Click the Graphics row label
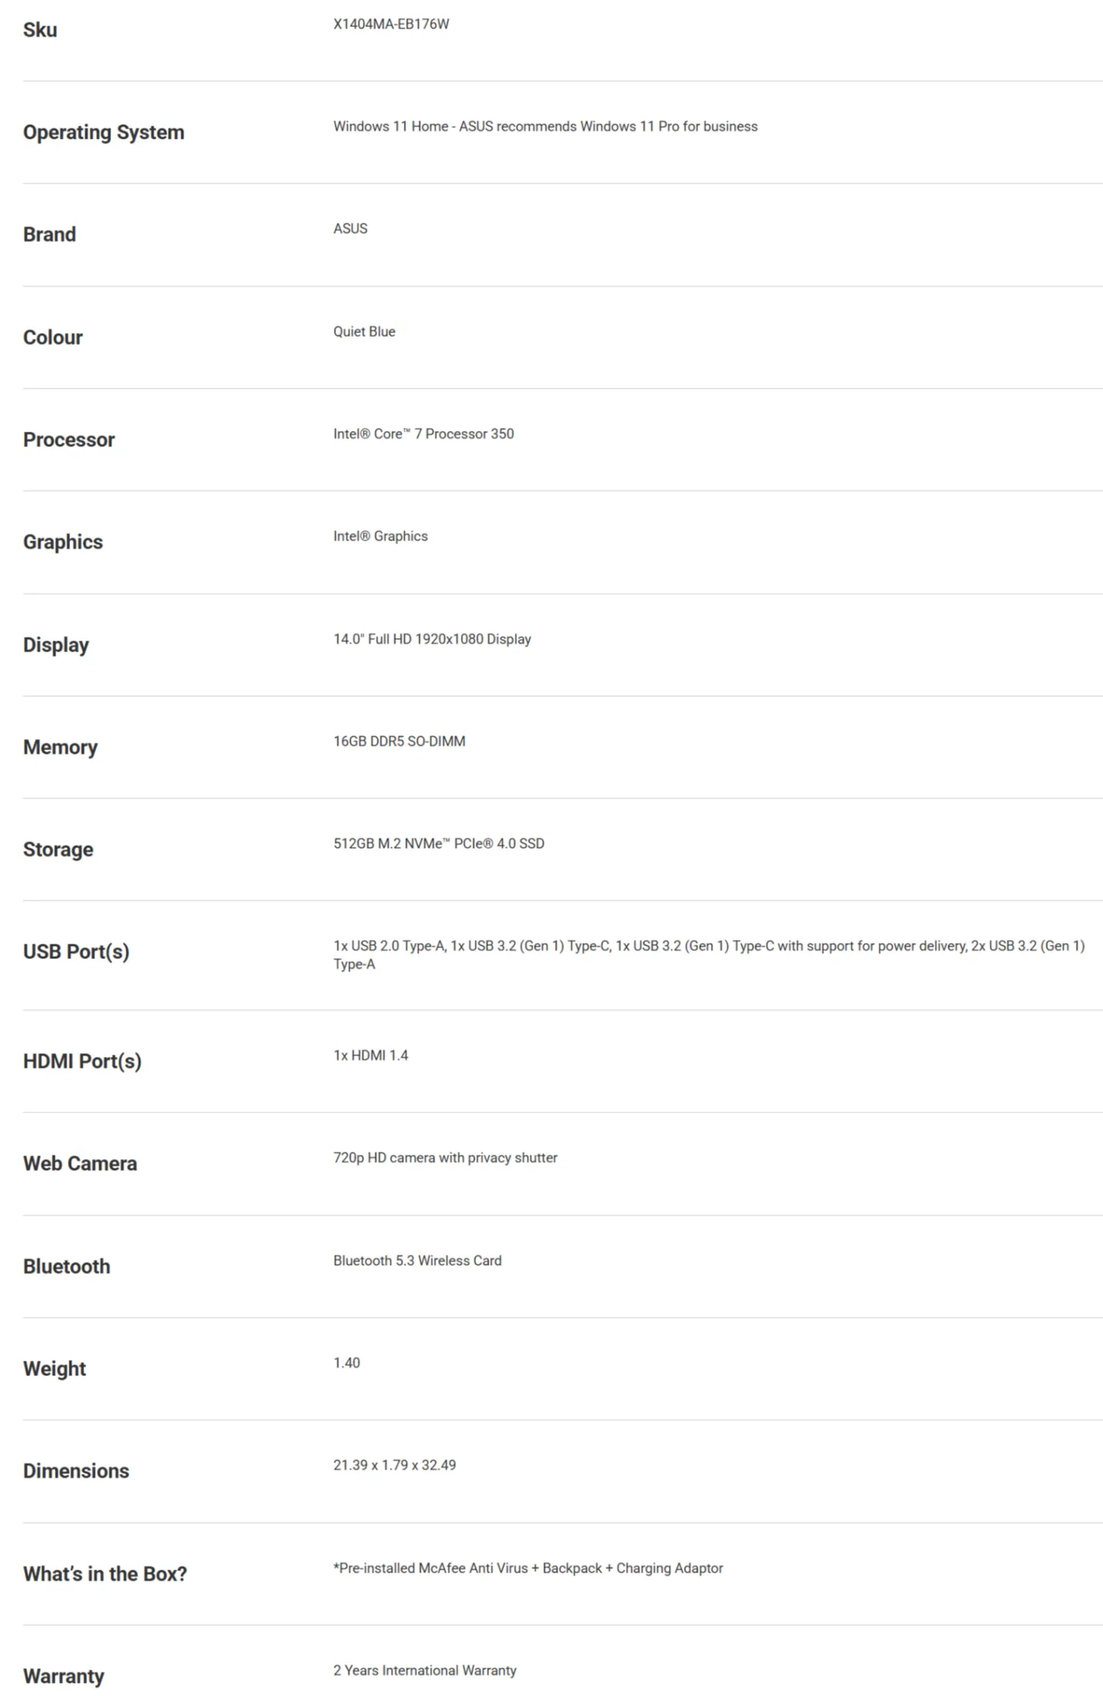Screen dimensions: 1103x1696 click(x=62, y=542)
